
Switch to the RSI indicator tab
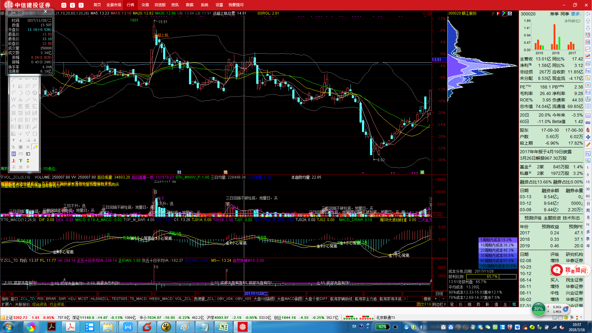pyautogui.click(x=40, y=299)
